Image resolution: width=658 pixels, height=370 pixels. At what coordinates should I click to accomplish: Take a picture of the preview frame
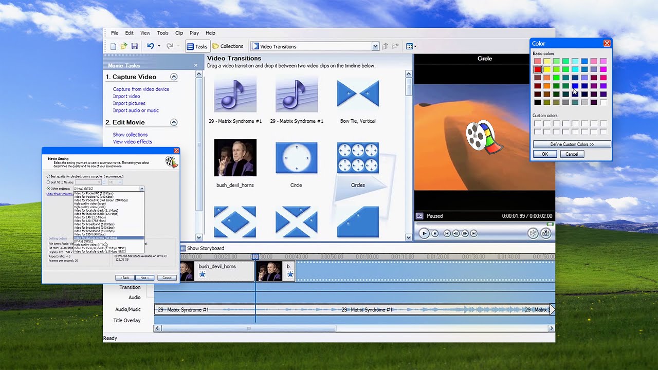pyautogui.click(x=545, y=233)
